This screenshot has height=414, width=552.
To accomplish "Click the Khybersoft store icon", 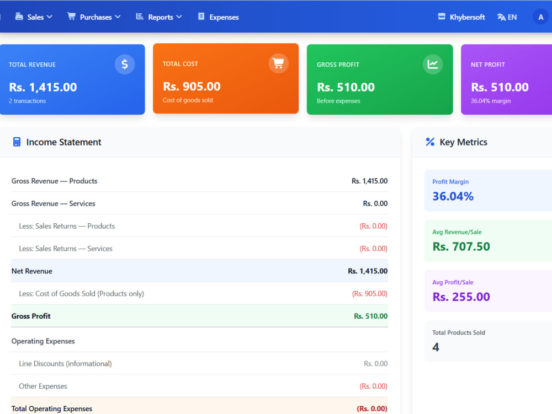I will (442, 17).
